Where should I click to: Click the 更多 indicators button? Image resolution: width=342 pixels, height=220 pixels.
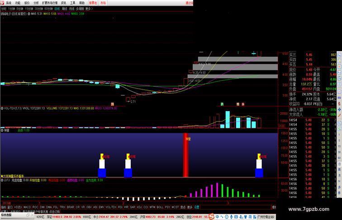coord(190,207)
